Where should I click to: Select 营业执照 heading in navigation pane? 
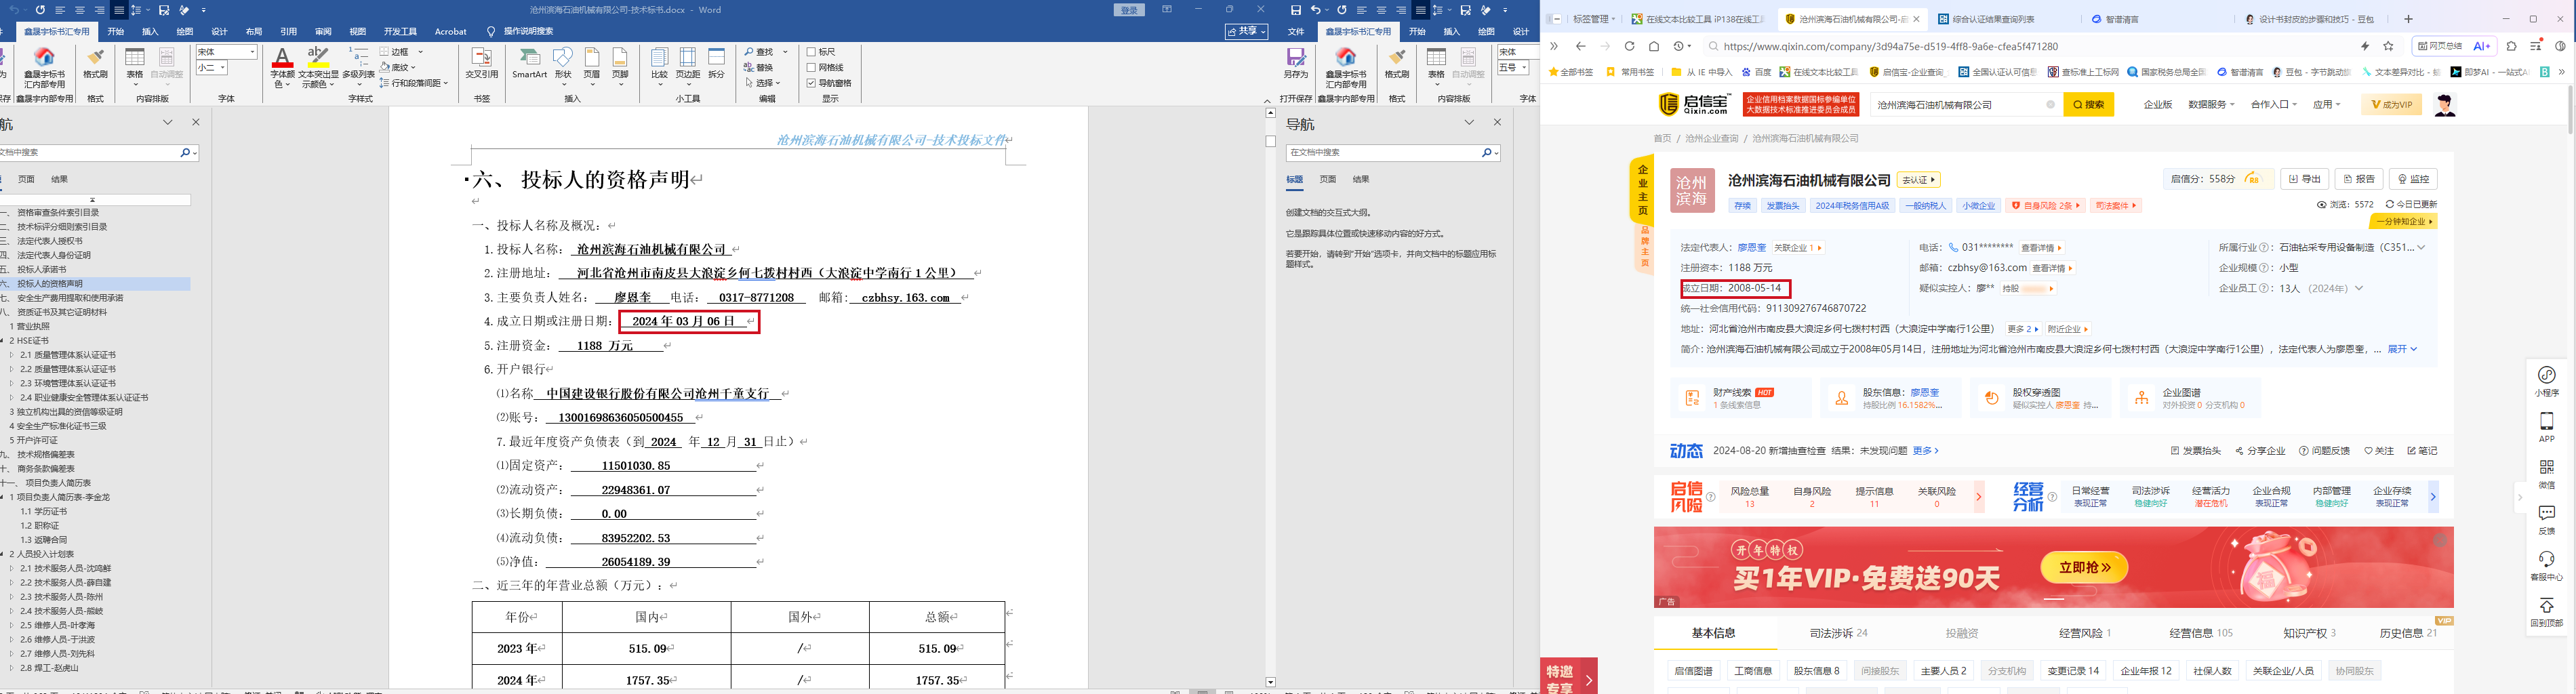pyautogui.click(x=30, y=326)
